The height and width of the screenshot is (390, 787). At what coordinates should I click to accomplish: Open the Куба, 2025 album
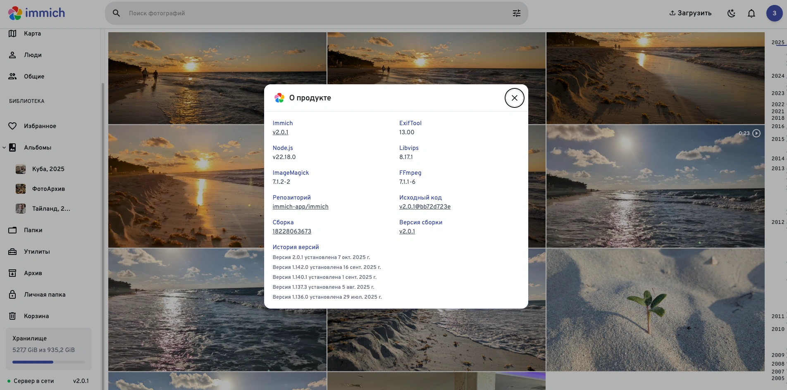tap(48, 169)
